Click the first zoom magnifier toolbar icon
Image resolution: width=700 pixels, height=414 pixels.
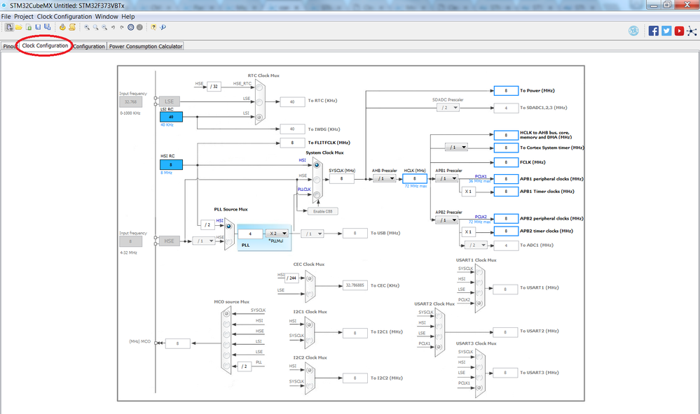click(x=87, y=27)
